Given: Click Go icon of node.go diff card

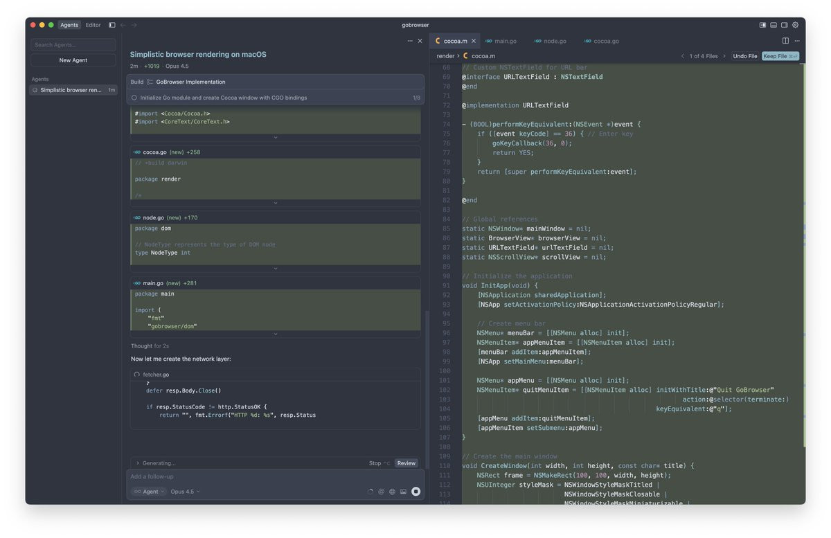Looking at the screenshot, I should click(137, 217).
